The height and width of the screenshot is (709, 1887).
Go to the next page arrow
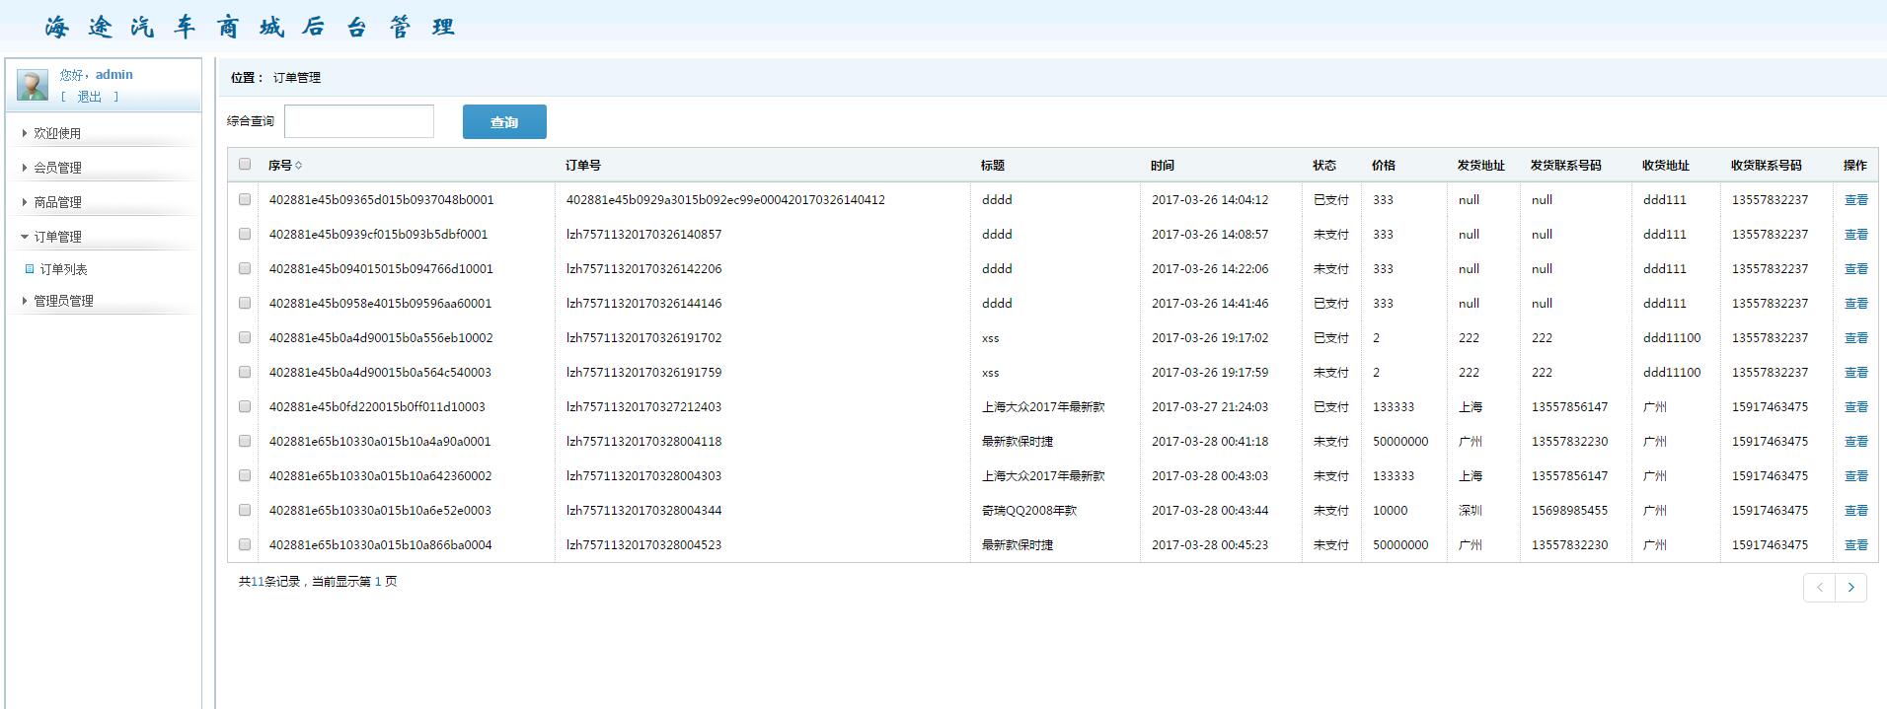[1850, 588]
